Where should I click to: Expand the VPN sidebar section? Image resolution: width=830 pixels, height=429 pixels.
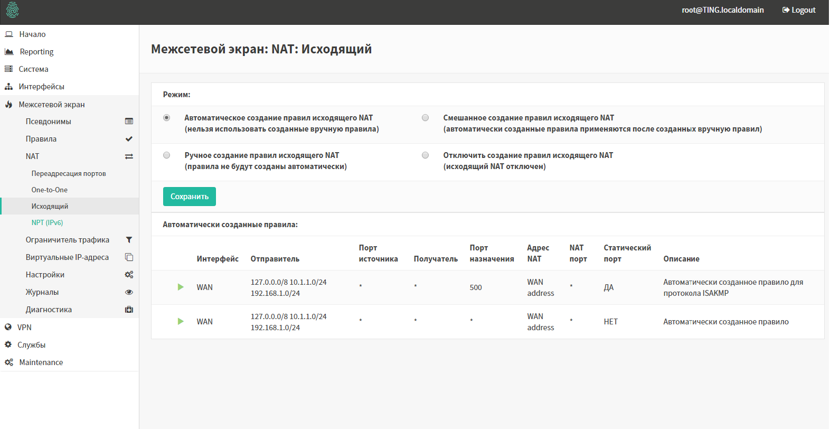[24, 328]
